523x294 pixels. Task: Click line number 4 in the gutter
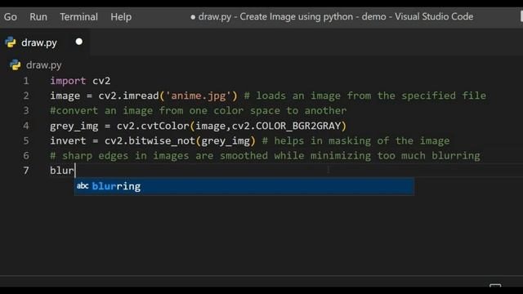(26, 126)
